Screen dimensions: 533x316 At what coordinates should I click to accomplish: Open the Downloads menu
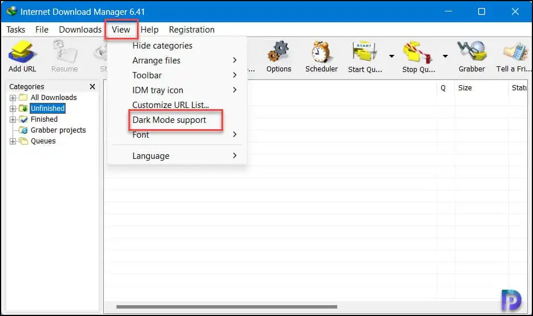(x=80, y=30)
